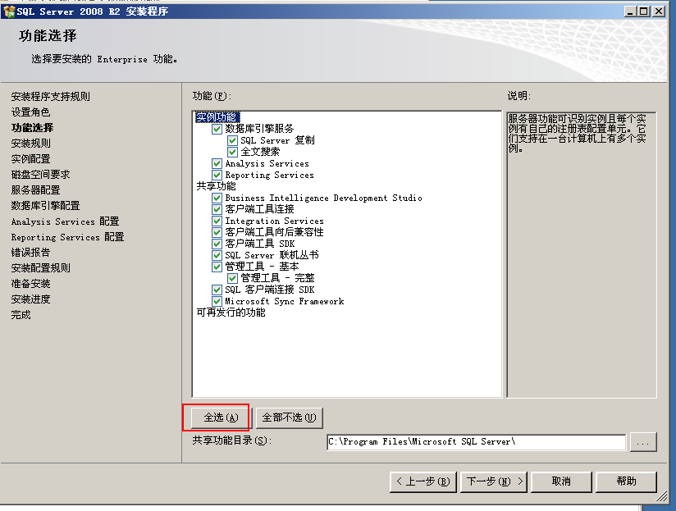Screen dimensions: 676x511
Task: Select the 共享功能 tree heading
Action: [216, 186]
